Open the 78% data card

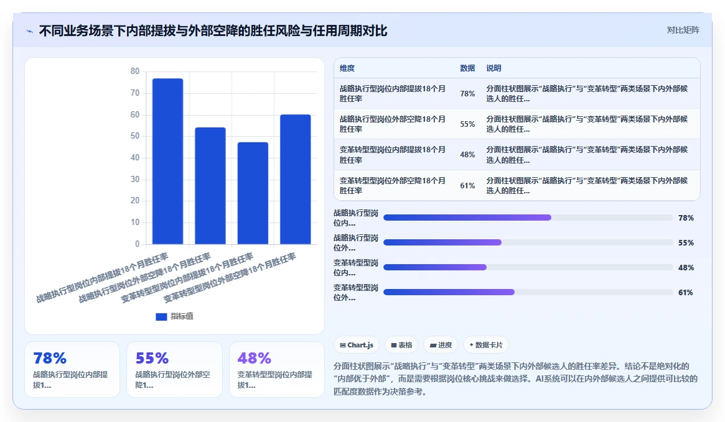tap(72, 369)
